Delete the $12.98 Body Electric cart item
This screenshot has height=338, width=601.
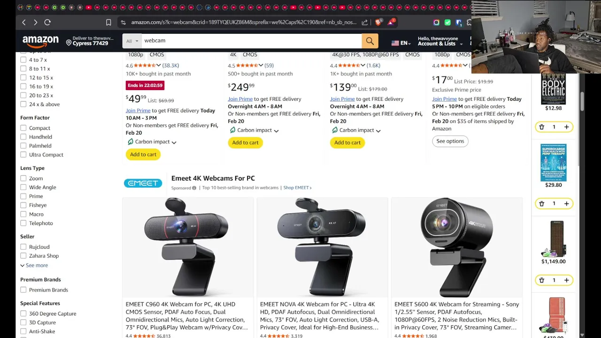click(541, 127)
